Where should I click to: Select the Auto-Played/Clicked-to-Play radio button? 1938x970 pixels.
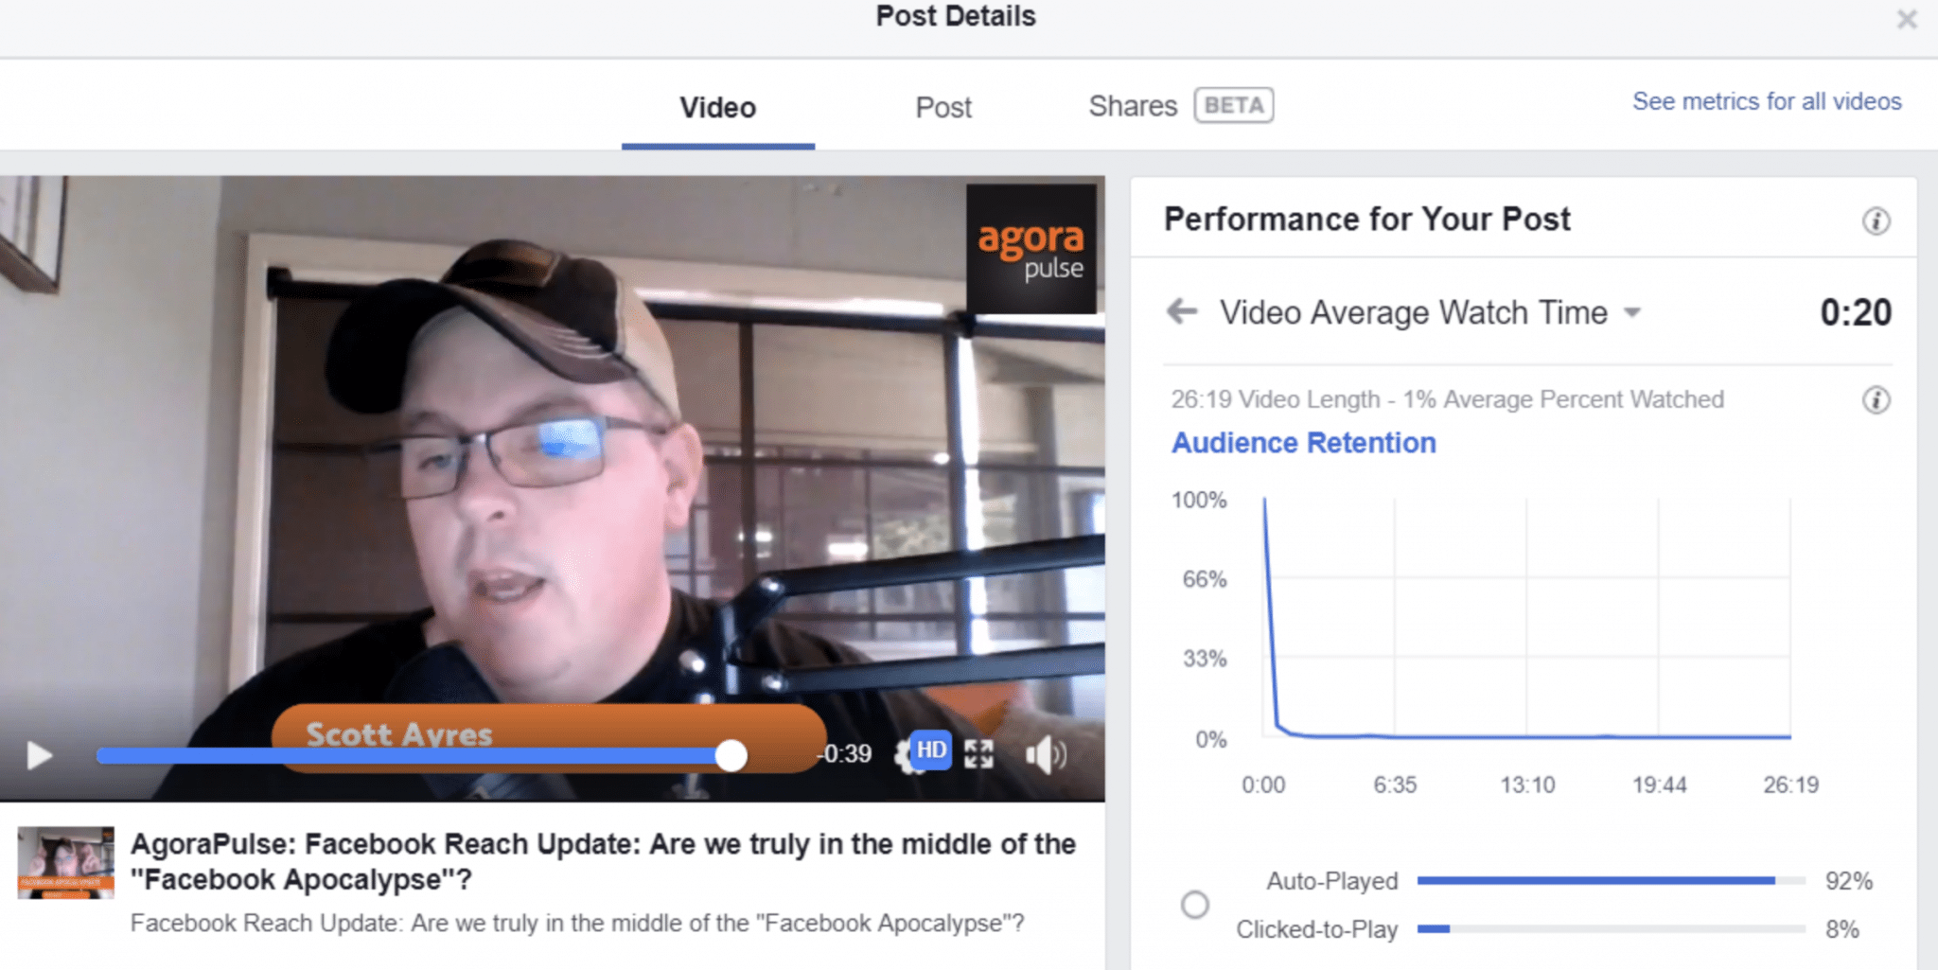[x=1195, y=905]
